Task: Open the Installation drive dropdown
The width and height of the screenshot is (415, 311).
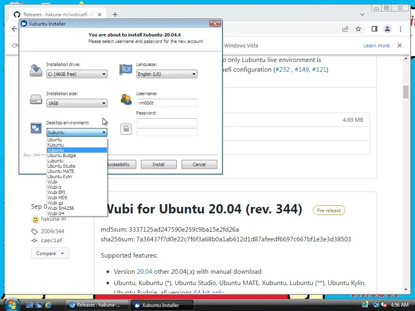Action: point(77,74)
